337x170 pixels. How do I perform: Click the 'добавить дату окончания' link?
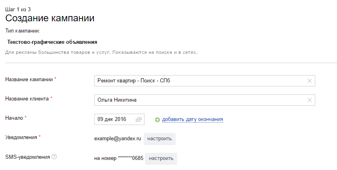point(192,119)
